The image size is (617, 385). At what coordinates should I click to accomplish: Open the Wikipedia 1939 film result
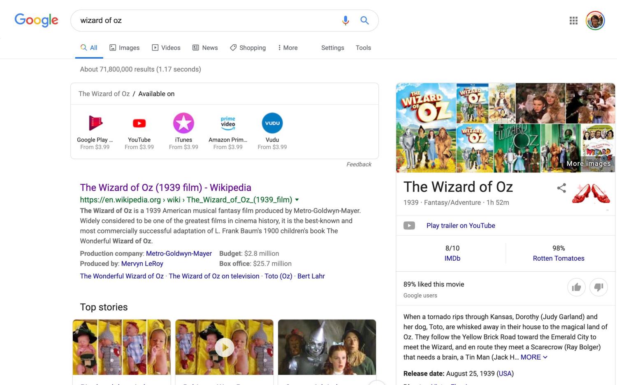click(x=165, y=188)
